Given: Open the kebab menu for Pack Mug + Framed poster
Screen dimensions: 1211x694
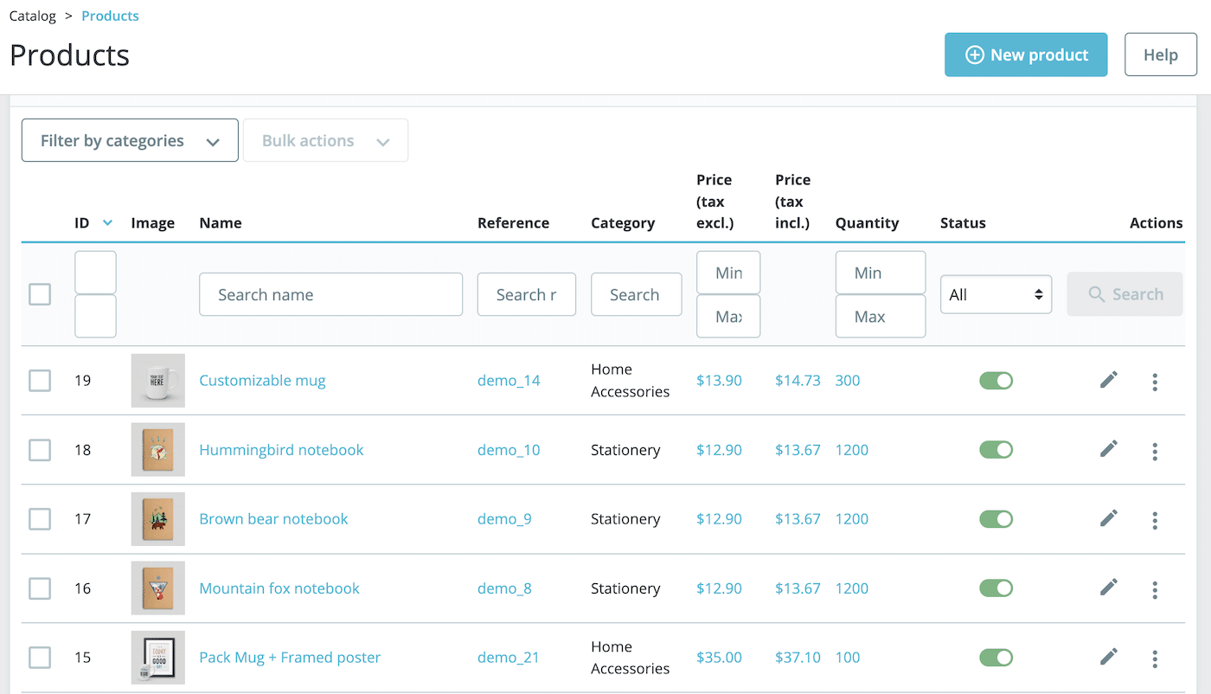Looking at the screenshot, I should point(1155,658).
